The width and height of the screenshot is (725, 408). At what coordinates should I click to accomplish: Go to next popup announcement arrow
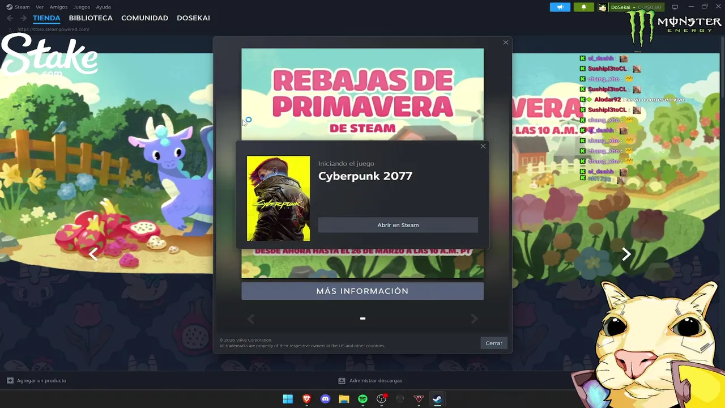(475, 319)
